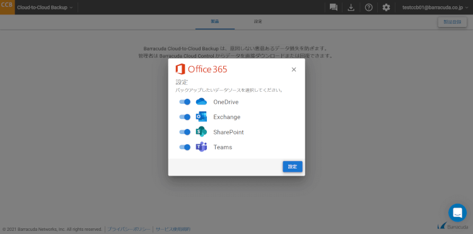The image size is (473, 234).
Task: Open the help question mark icon
Action: point(369,8)
